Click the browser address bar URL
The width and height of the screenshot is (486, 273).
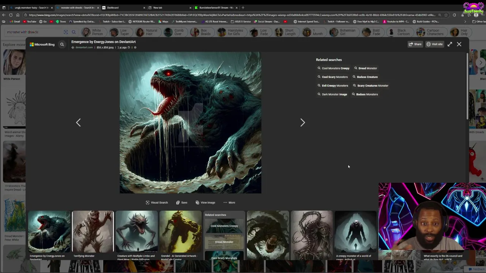232,15
